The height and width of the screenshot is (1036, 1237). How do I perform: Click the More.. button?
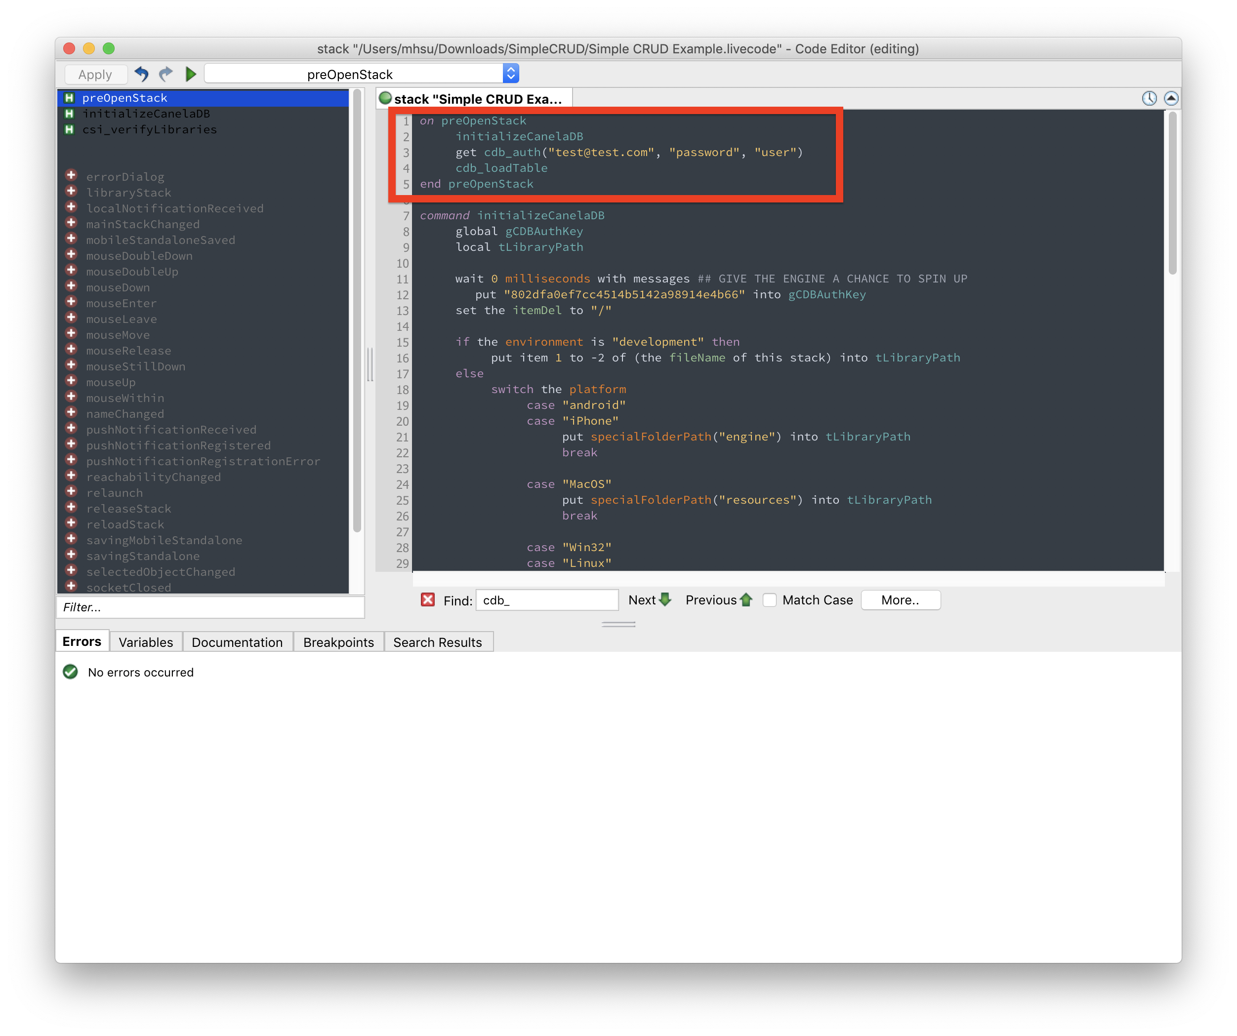(x=900, y=600)
